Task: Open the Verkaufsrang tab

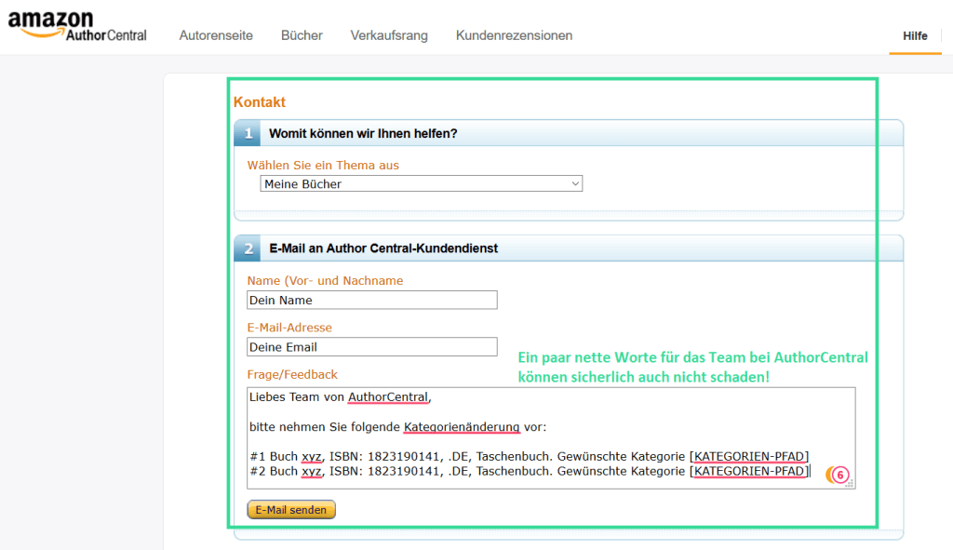Action: coord(389,35)
